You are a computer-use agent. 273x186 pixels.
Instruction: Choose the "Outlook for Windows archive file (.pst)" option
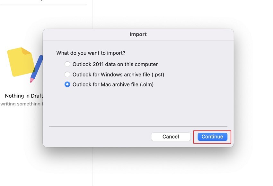click(67, 74)
